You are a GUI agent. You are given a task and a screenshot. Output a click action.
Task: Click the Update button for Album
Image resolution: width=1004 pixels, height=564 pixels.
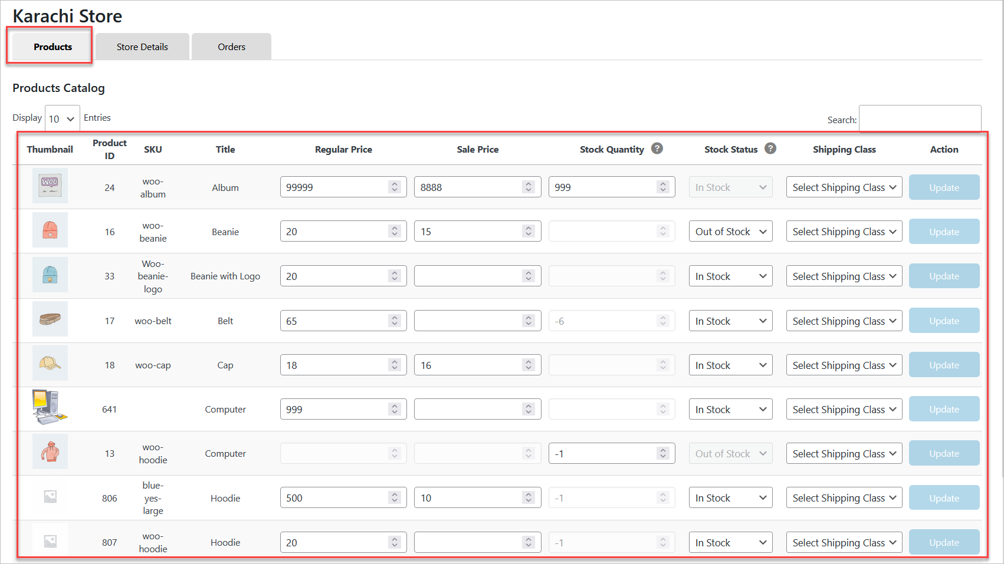tap(944, 187)
